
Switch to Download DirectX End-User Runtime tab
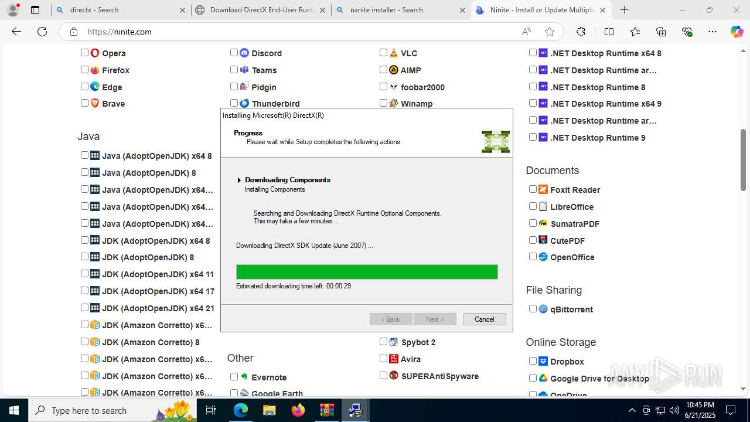(261, 10)
